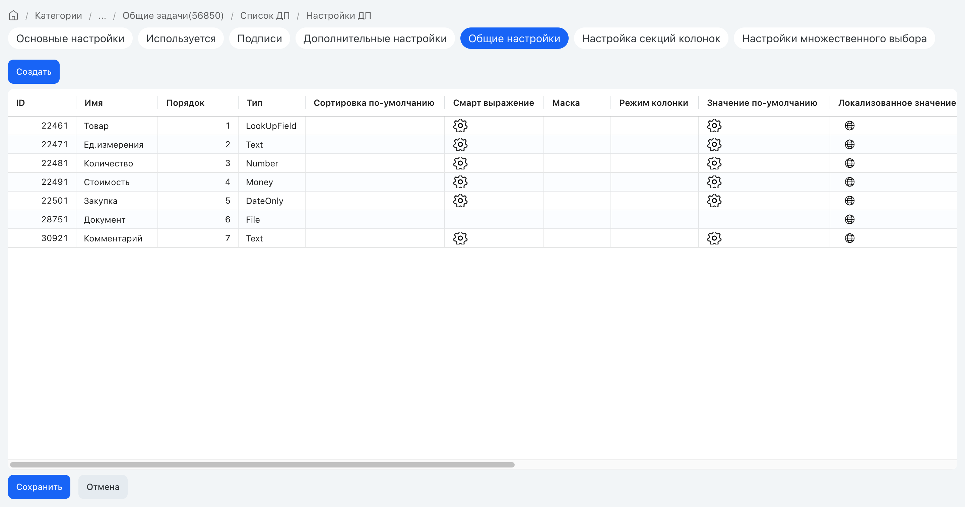Open Настройки множественного выбора tab
This screenshot has height=507, width=965.
tap(834, 38)
